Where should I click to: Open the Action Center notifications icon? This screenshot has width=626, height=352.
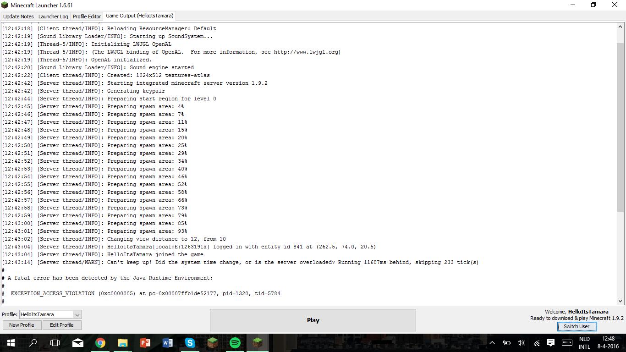click(x=551, y=342)
